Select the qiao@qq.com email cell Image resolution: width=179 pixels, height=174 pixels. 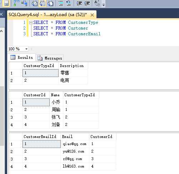click(x=75, y=144)
